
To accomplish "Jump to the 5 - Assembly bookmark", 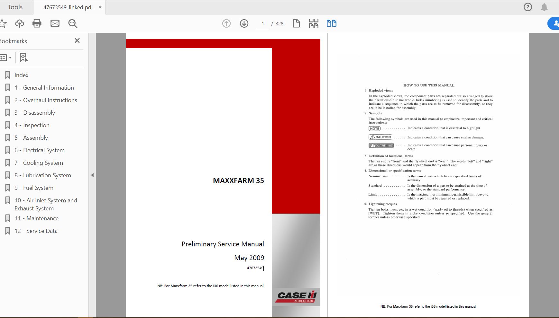I will click(x=31, y=137).
